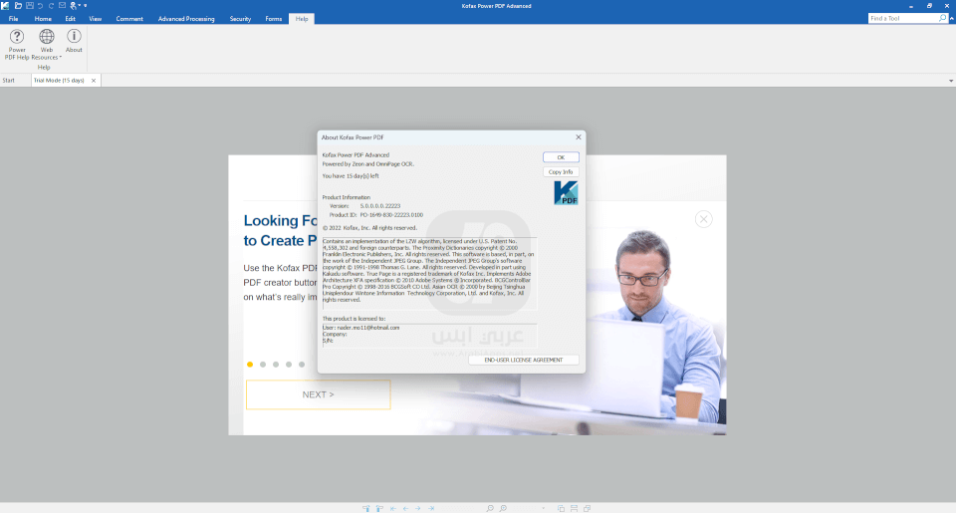The height and width of the screenshot is (513, 956).
Task: Select the first yellow carousel dot
Action: (x=250, y=365)
